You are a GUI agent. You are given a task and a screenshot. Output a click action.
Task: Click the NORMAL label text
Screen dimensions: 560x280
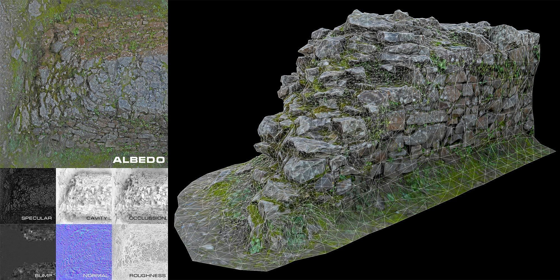[95, 276]
